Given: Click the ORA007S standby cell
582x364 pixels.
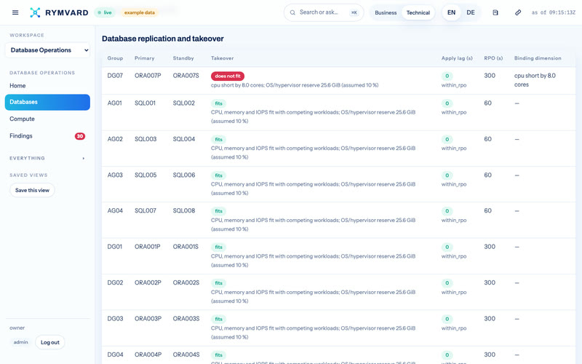Looking at the screenshot, I should [x=186, y=76].
